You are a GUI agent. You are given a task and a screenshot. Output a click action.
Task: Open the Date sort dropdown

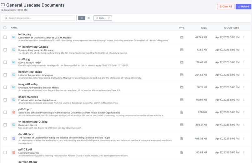(x=103, y=18)
